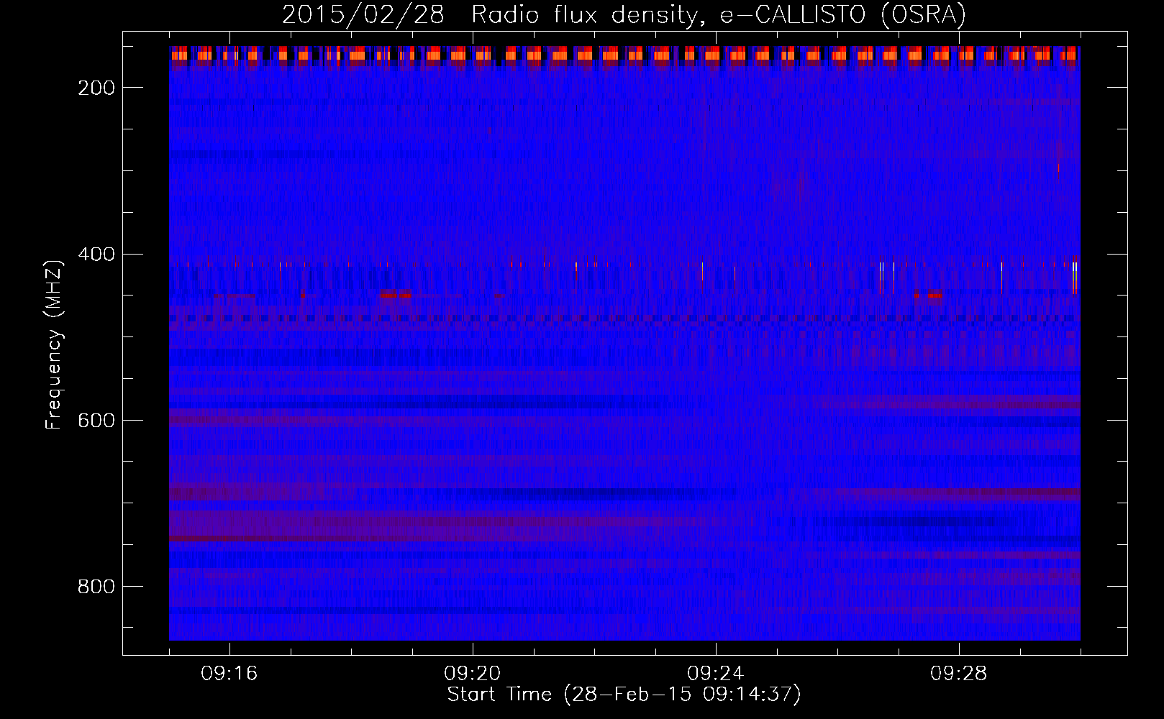Select the 400 frequency tick label

click(x=96, y=255)
